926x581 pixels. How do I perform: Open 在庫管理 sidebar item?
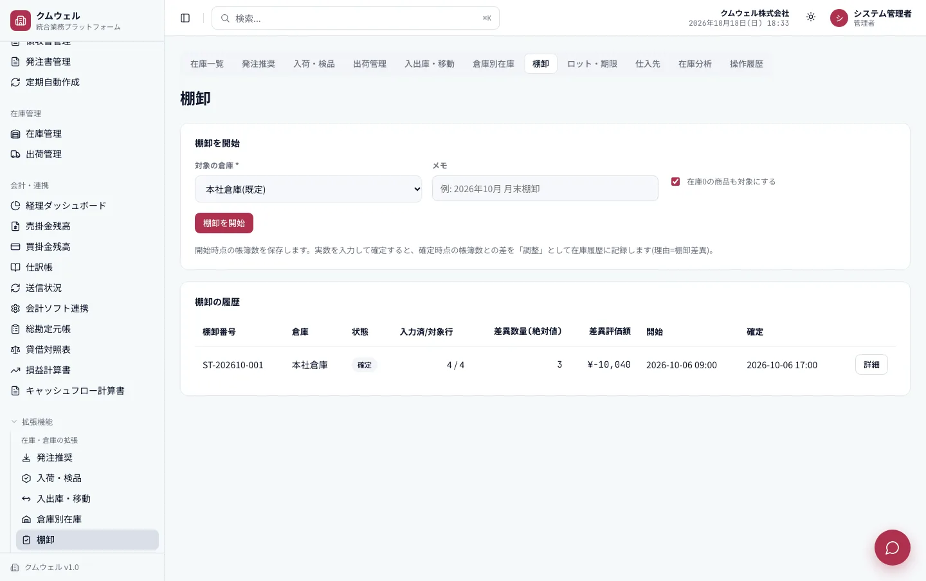coord(82,134)
